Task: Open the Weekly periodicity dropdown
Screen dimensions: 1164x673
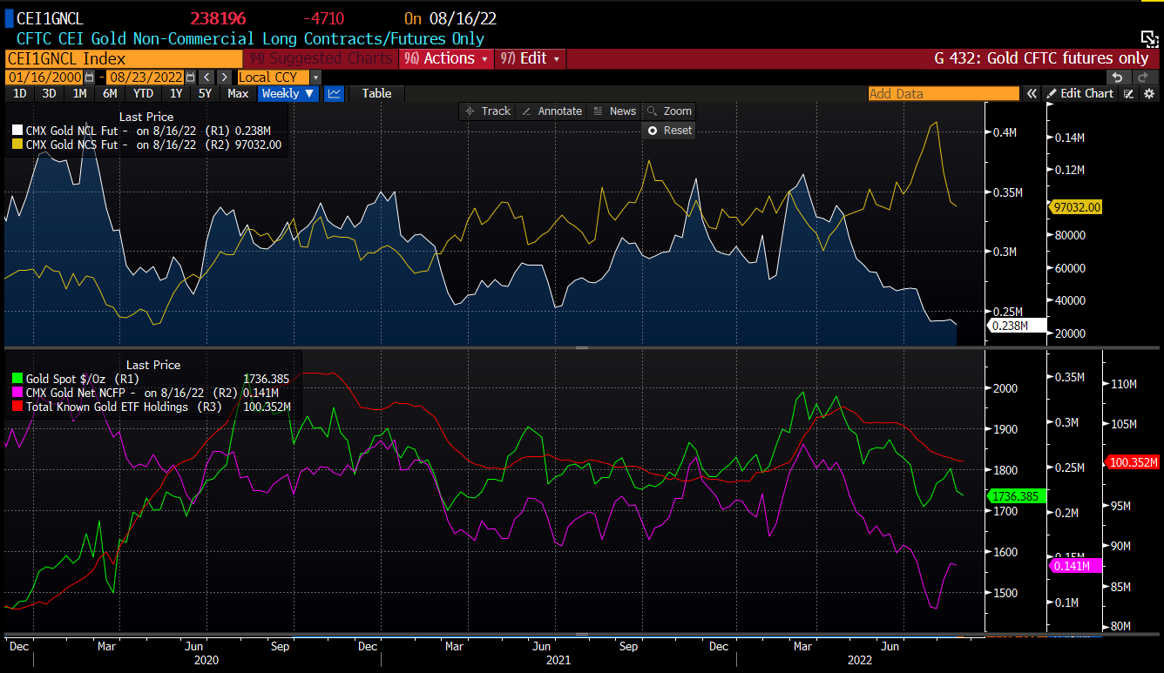Action: coord(287,93)
